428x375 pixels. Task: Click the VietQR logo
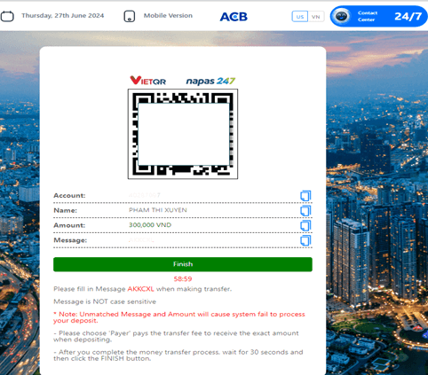148,81
